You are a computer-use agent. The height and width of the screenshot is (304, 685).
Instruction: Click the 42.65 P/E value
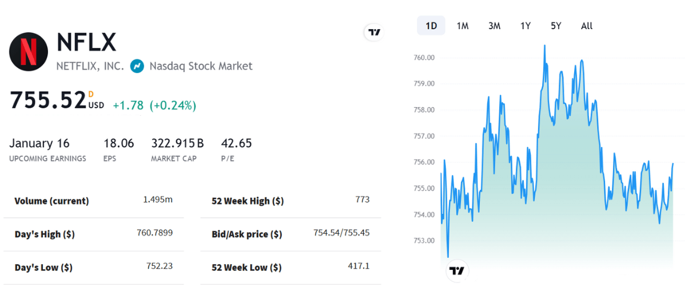coord(237,143)
